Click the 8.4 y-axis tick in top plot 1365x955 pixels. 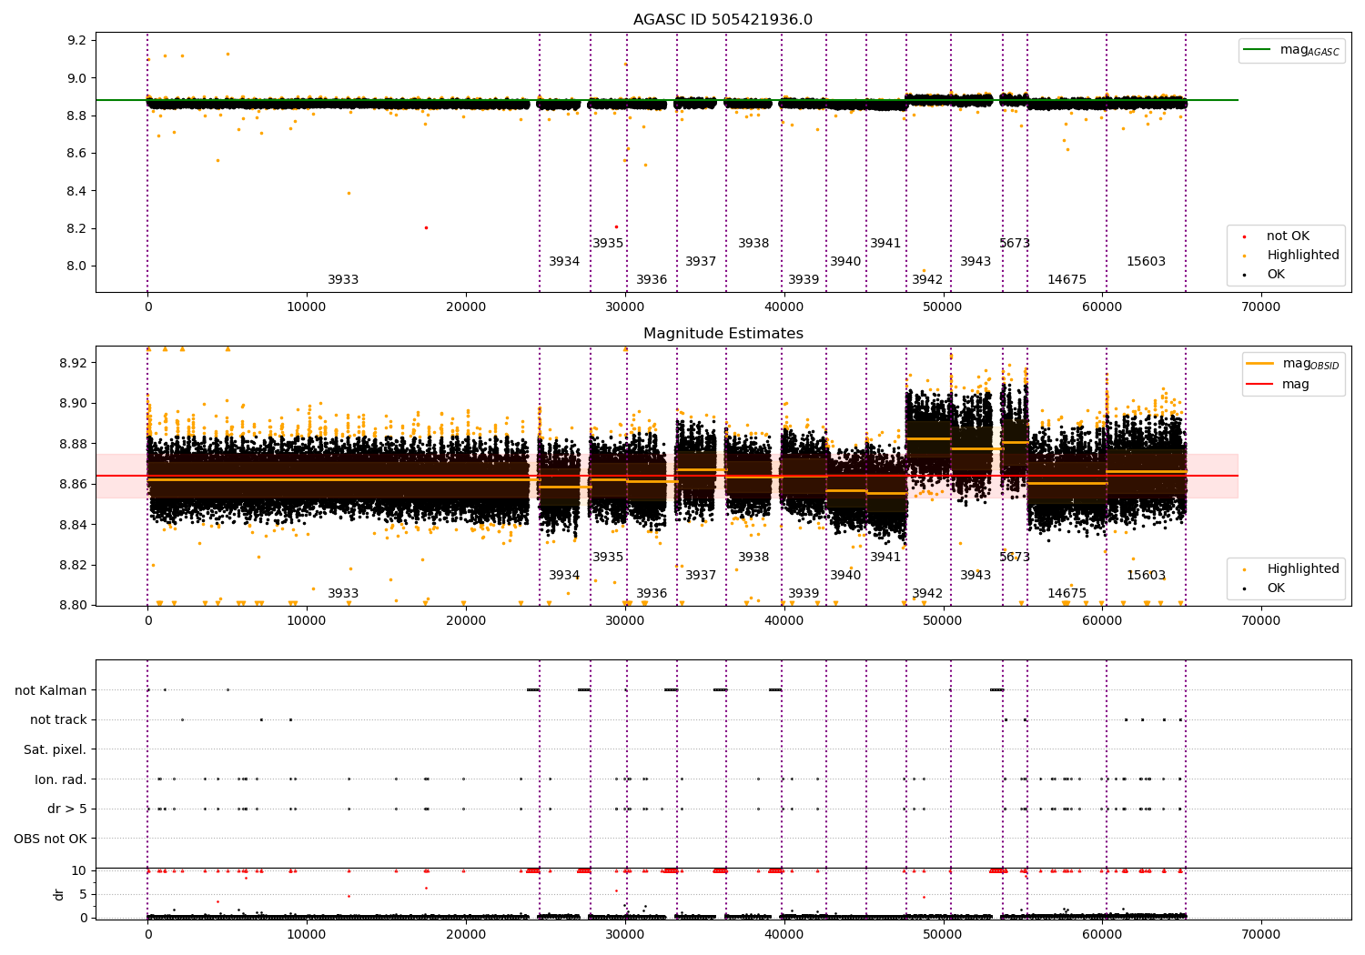click(x=77, y=191)
